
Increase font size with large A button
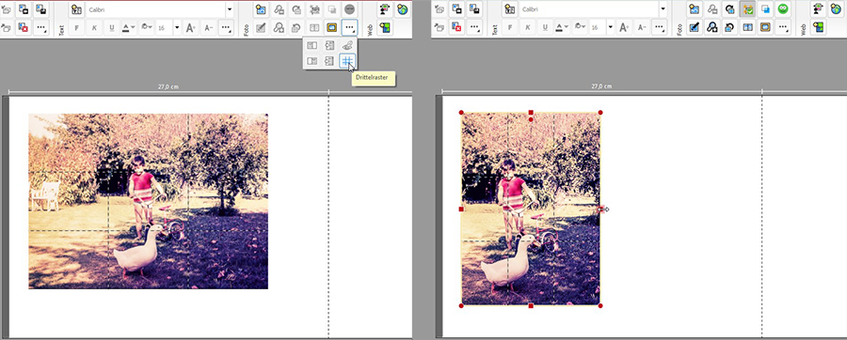[x=191, y=27]
